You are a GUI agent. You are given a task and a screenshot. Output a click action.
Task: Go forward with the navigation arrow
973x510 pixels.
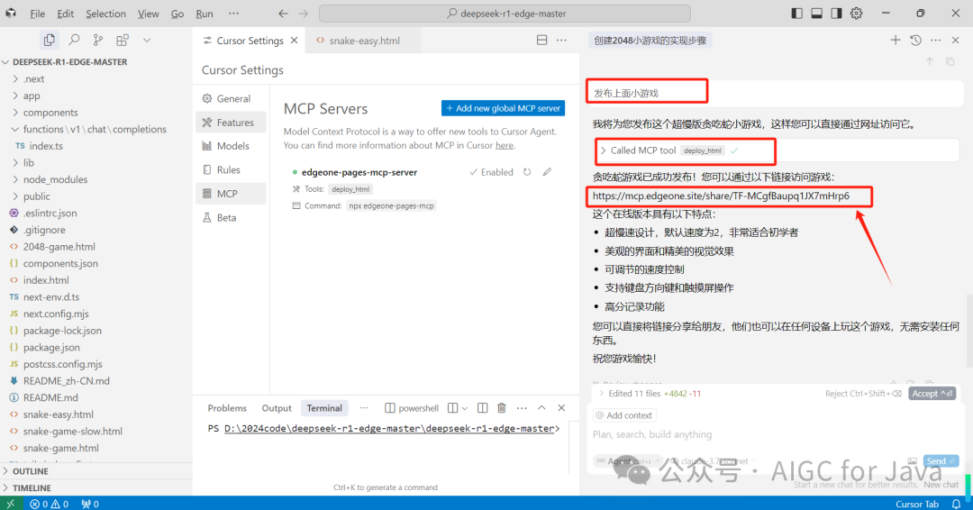click(x=303, y=13)
